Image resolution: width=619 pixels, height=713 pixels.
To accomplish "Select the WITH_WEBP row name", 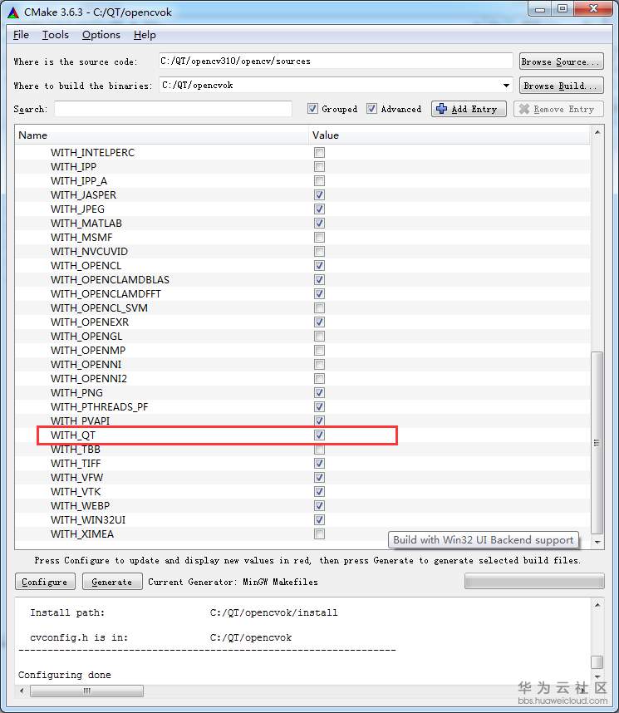I will [80, 505].
